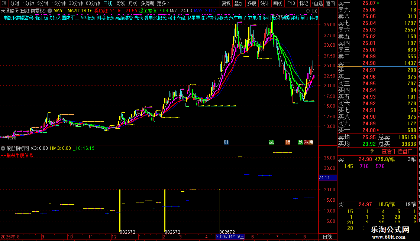Image resolution: width=420 pixels, height=241 pixels.
Task: Expand 更多 period options
Action: (163, 3)
